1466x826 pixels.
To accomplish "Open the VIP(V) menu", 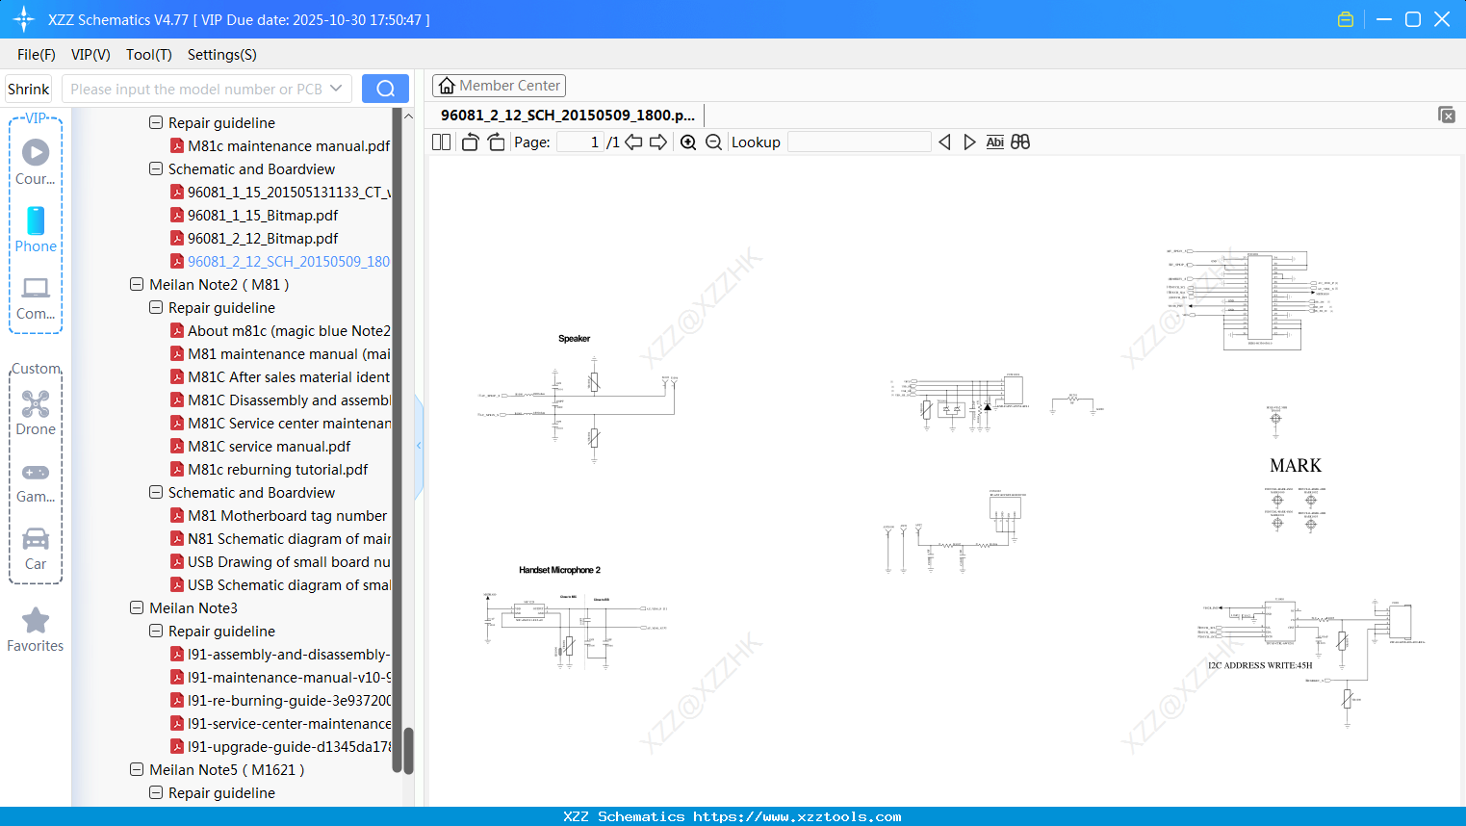I will pyautogui.click(x=90, y=55).
